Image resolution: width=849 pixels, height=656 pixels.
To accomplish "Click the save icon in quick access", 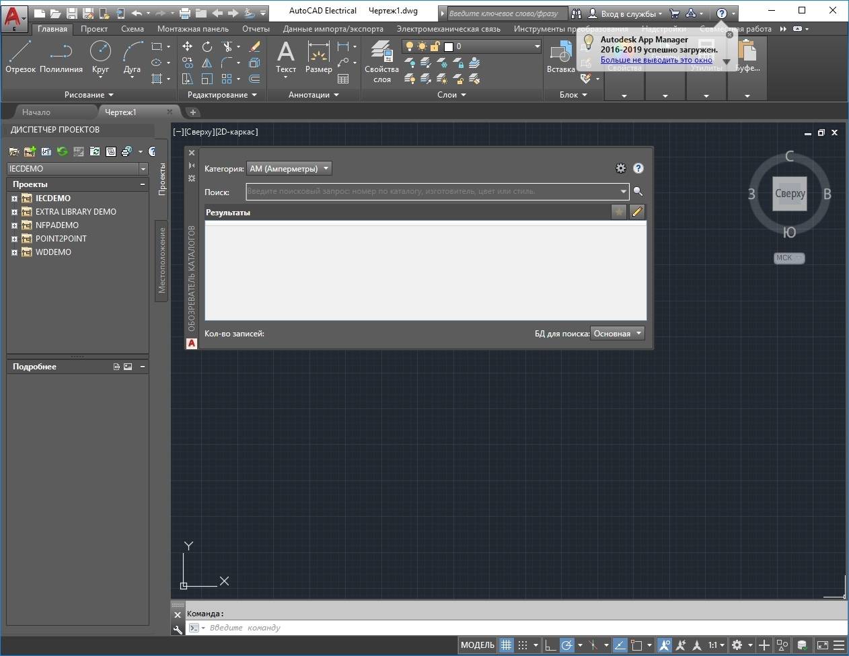I will (72, 13).
